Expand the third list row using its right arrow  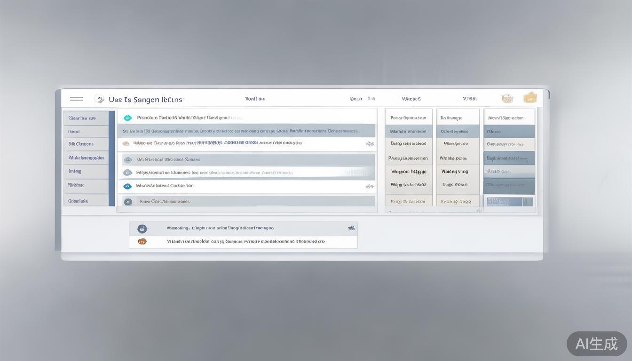370,143
